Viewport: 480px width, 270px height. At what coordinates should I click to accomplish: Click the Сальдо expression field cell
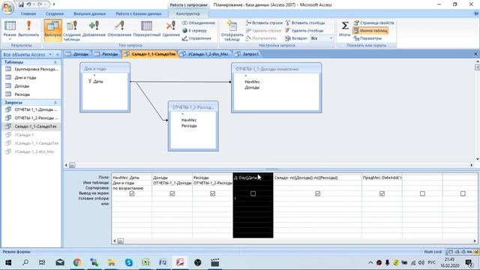click(317, 178)
